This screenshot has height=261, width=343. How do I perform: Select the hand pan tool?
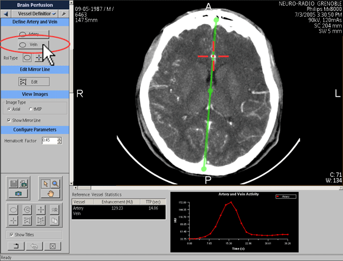click(50, 193)
